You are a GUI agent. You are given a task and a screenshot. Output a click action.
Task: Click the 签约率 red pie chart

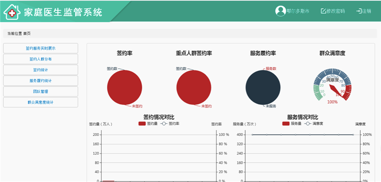pos(125,87)
